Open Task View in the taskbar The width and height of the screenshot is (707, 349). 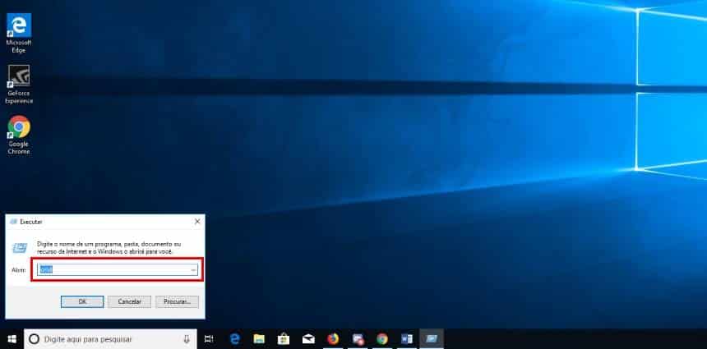point(209,338)
